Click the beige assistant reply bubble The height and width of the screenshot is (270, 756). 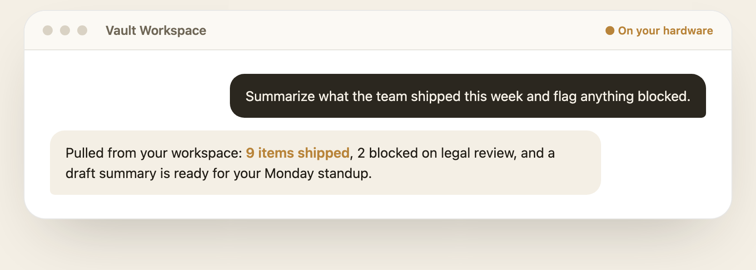click(x=325, y=163)
